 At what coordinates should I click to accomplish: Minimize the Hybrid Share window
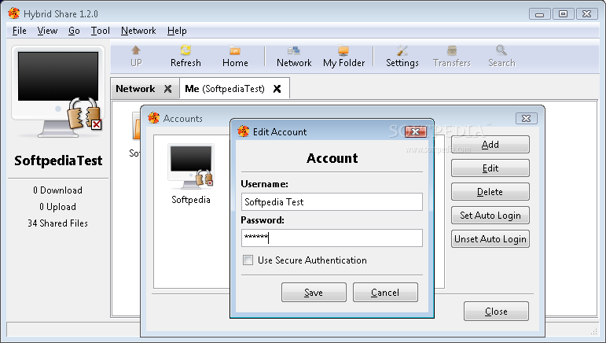tap(540, 14)
